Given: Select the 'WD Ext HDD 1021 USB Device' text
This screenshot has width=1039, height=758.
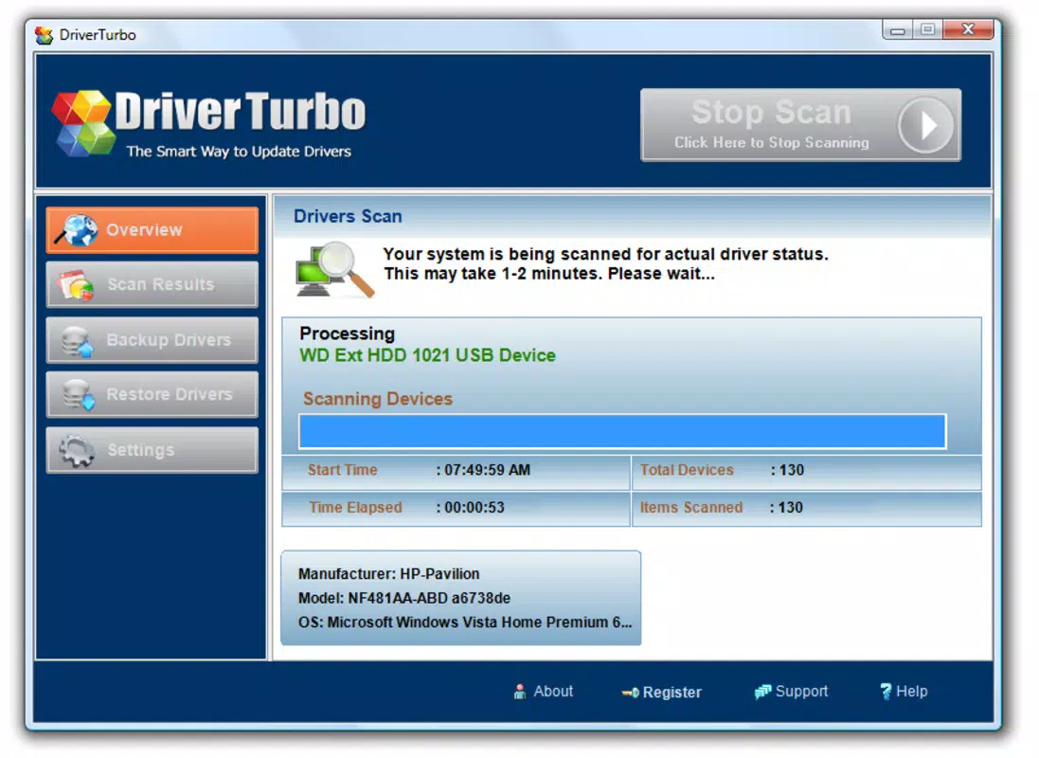Looking at the screenshot, I should (x=427, y=355).
